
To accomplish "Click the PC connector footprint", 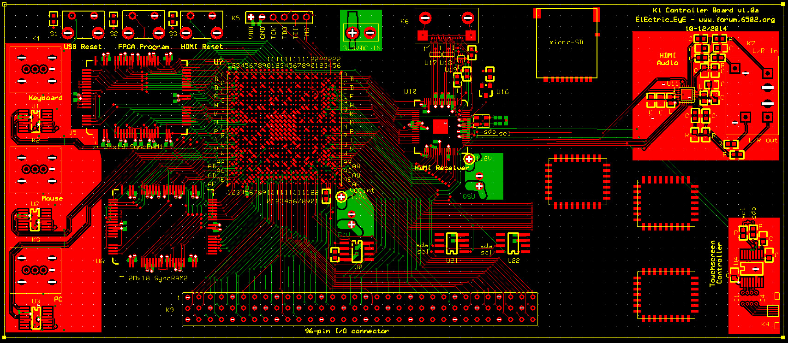I will coord(36,270).
